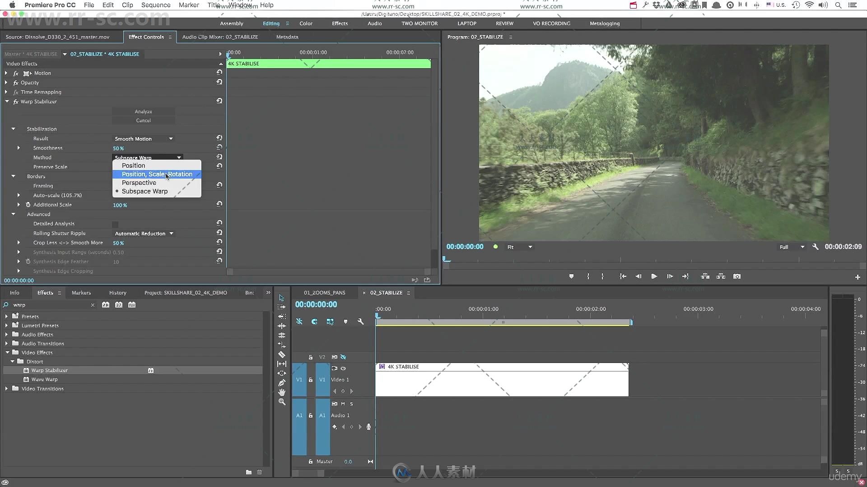The height and width of the screenshot is (487, 867).
Task: Clear the warp search field
Action: [93, 305]
